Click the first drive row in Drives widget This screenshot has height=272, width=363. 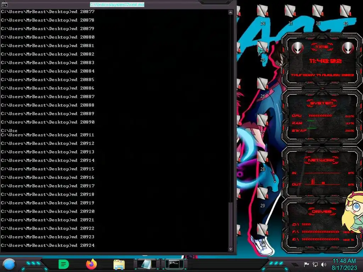[301, 224]
